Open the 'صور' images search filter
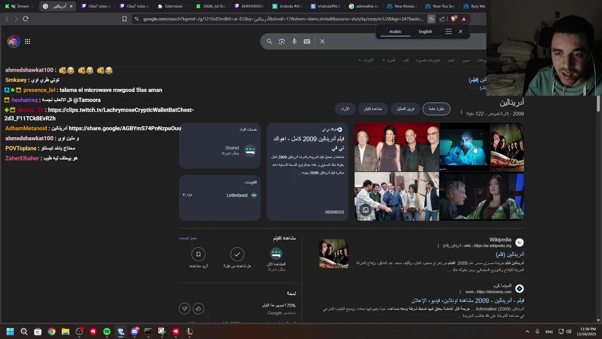Viewport: 602px width, 339px height. pos(466,60)
